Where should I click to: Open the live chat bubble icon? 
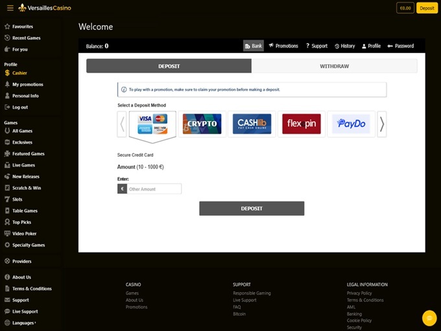pos(429,318)
